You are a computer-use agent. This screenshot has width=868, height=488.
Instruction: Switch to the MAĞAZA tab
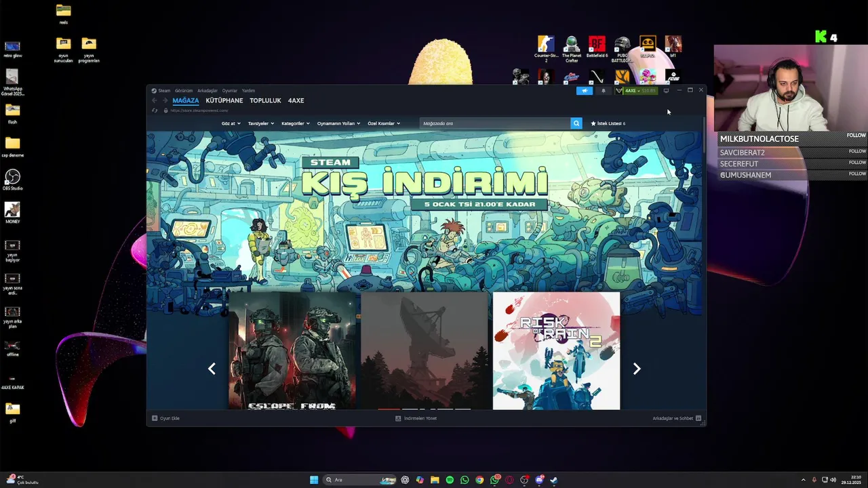tap(186, 100)
